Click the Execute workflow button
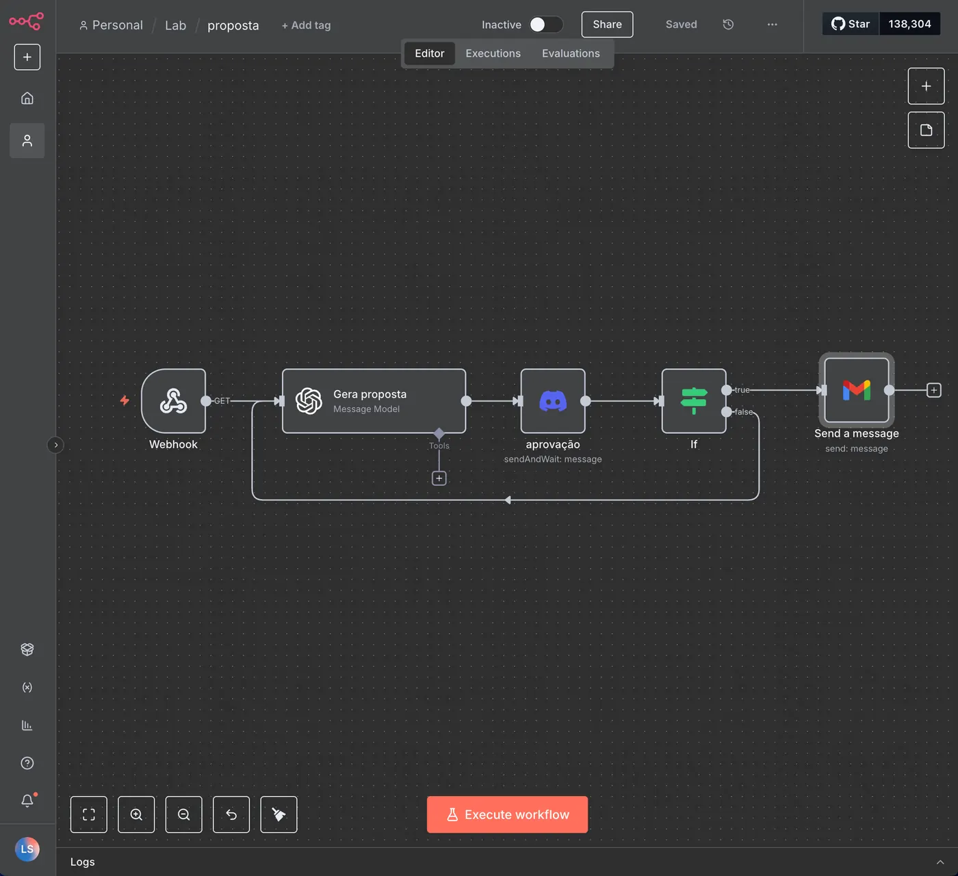Viewport: 958px width, 876px height. pos(507,814)
